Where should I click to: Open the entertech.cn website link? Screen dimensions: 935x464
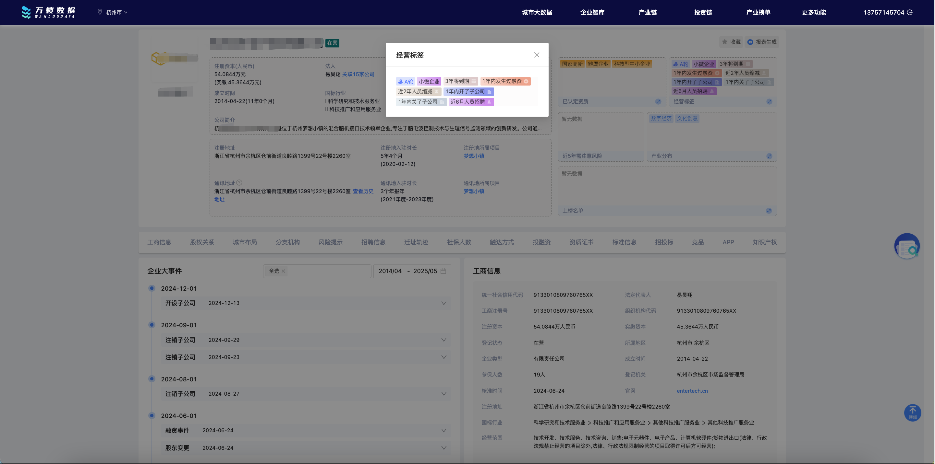[692, 391]
